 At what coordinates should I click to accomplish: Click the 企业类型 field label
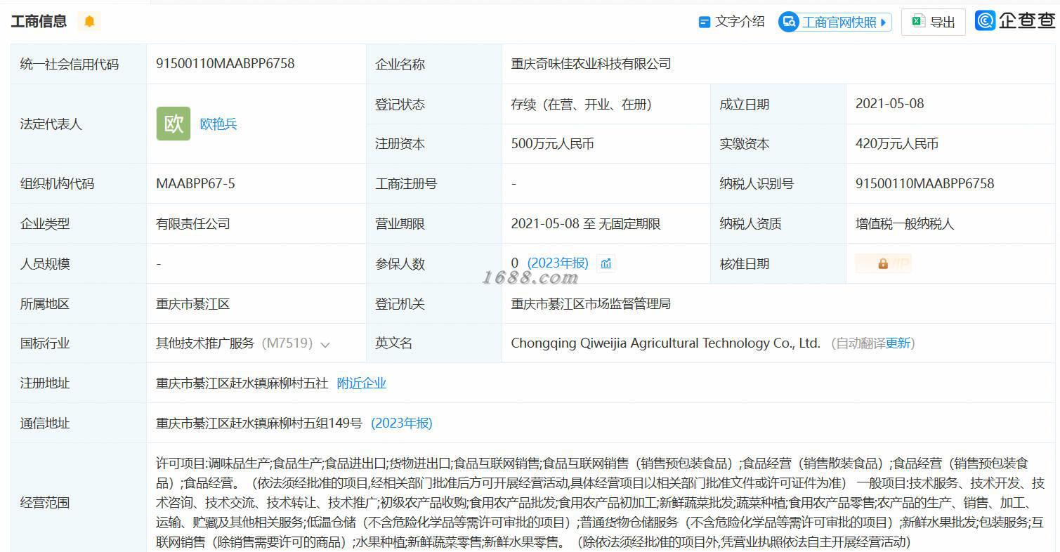[45, 224]
